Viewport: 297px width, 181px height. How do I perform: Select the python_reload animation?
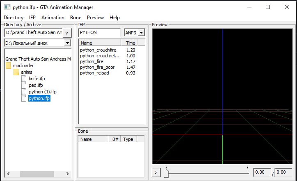95,73
